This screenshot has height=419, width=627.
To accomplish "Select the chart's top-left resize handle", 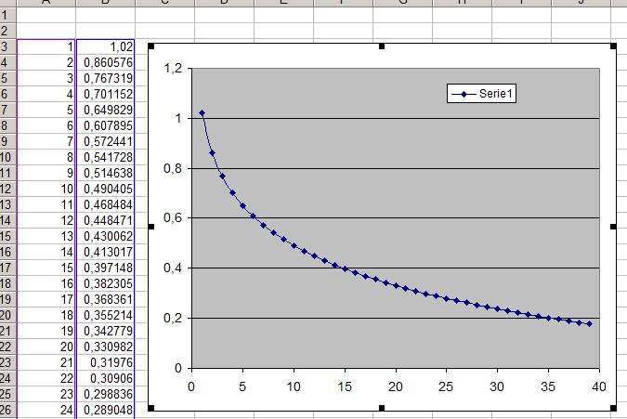I will pos(151,46).
